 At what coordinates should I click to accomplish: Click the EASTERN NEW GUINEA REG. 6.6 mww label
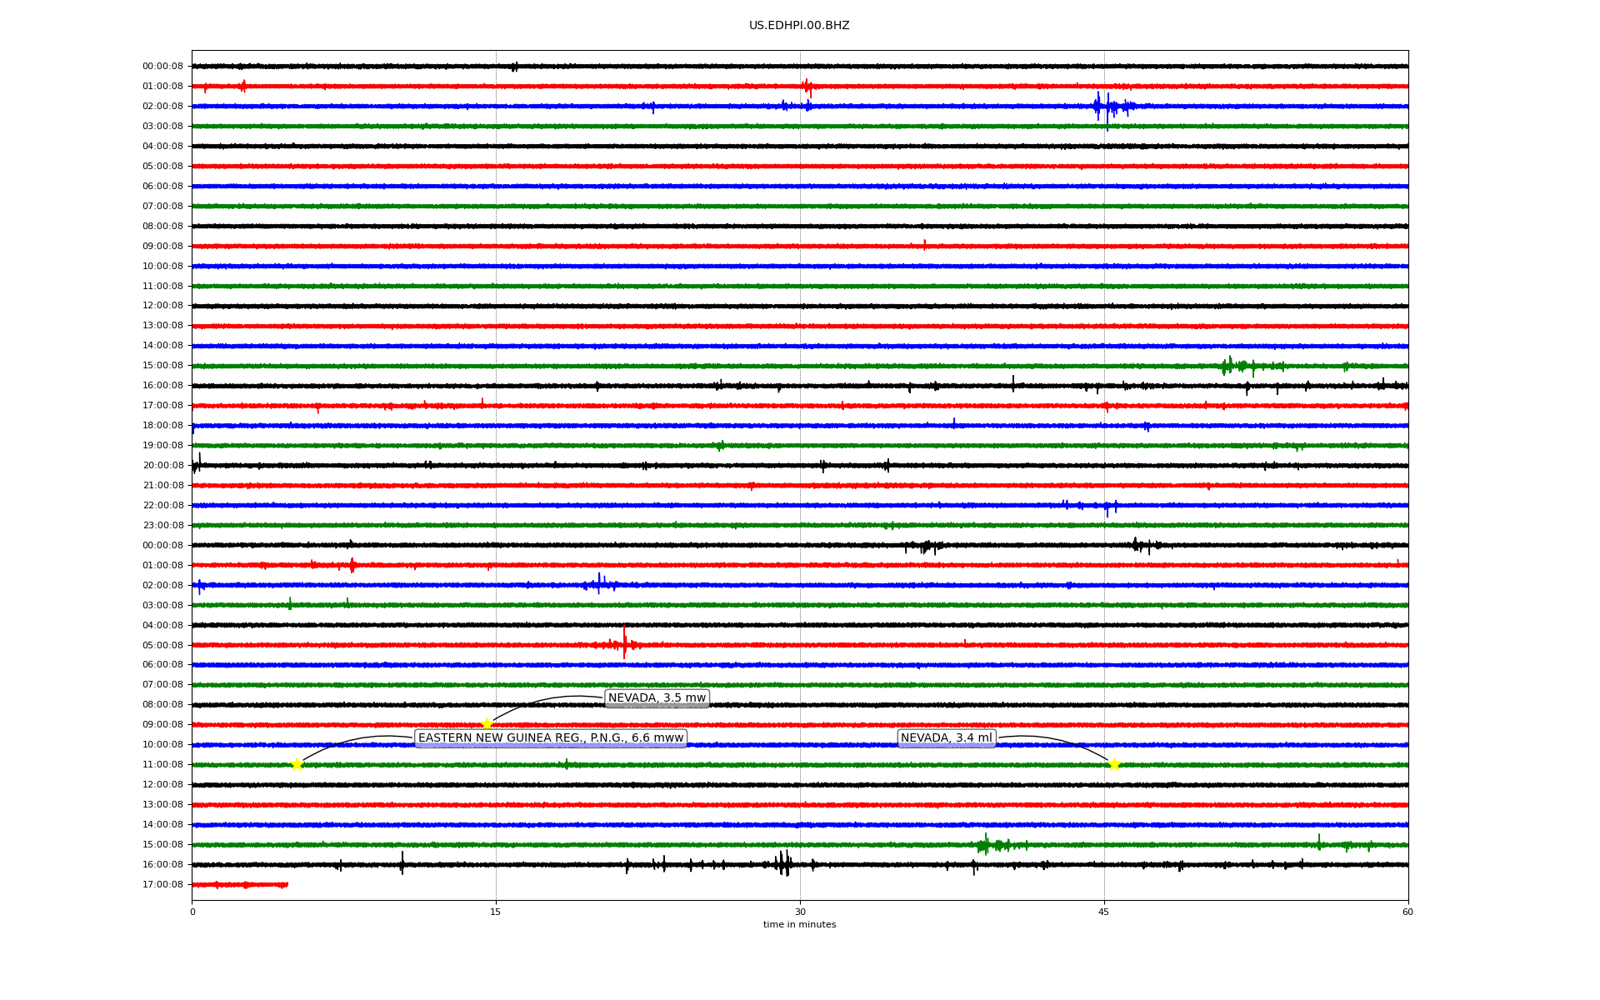550,738
